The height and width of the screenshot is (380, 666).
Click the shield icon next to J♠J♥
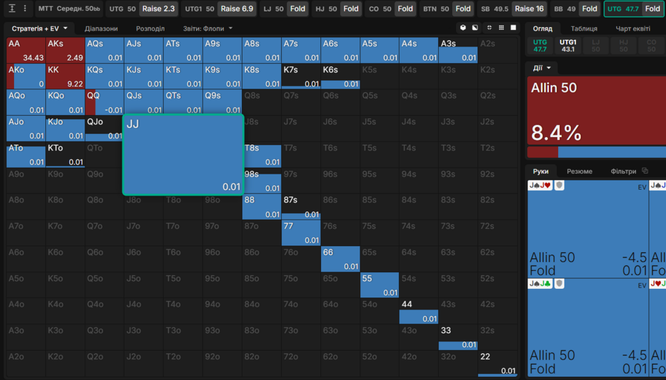(x=559, y=186)
